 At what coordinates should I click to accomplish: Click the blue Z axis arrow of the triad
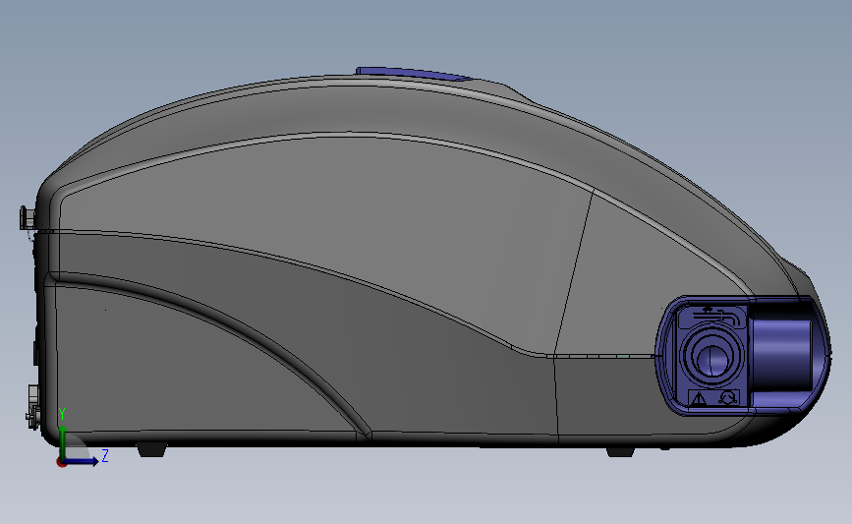(x=82, y=461)
